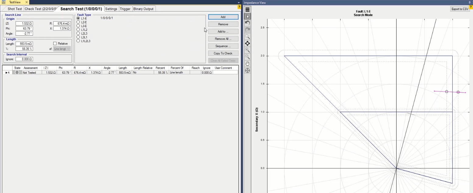The width and height of the screenshot is (473, 193).
Task: Click the move/pan arrows tool icon
Action: [247, 44]
